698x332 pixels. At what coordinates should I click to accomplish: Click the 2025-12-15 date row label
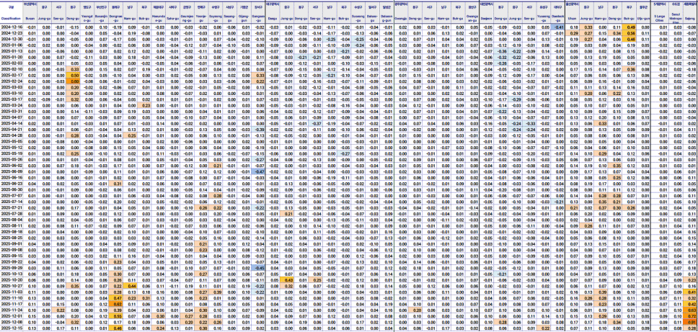12,328
